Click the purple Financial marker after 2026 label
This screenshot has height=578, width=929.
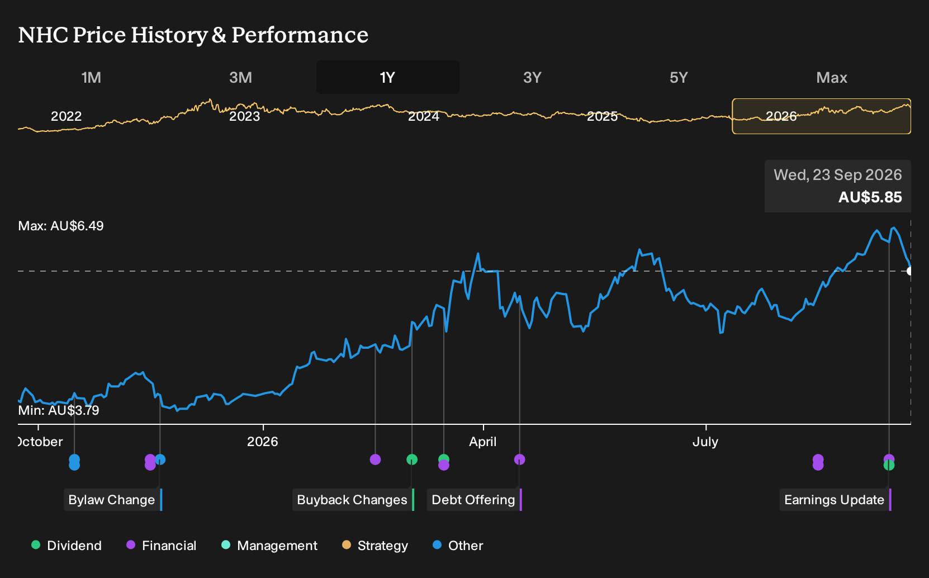click(x=375, y=459)
